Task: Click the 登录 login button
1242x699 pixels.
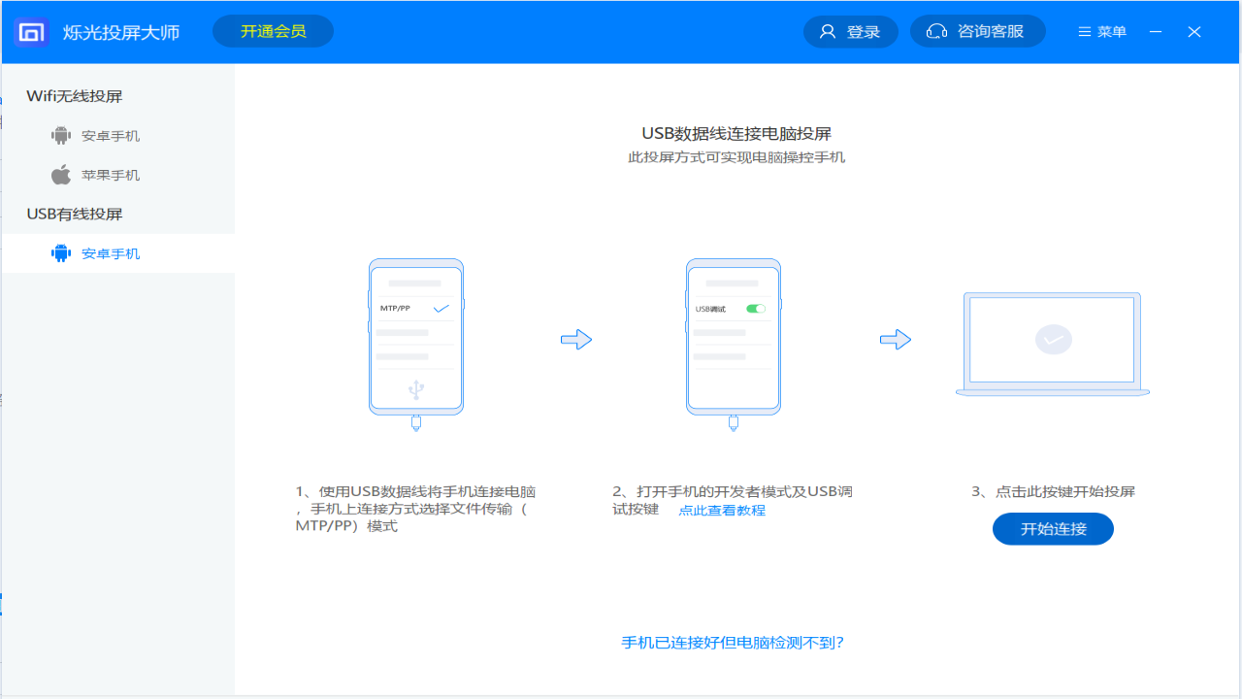Action: (x=863, y=32)
